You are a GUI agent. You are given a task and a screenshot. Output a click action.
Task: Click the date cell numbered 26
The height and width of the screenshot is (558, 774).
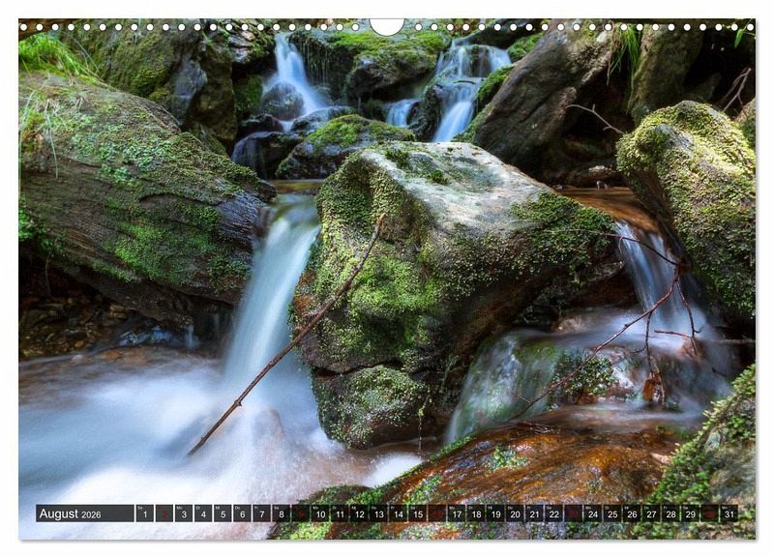[x=632, y=514]
